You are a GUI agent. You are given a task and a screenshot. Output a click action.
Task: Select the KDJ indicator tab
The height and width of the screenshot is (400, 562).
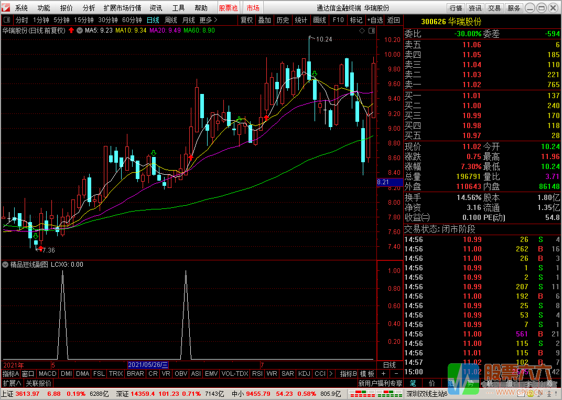point(304,374)
